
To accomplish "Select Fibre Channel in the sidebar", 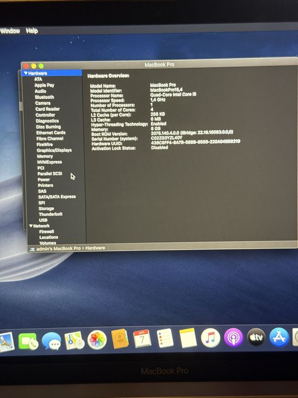I will (x=50, y=139).
